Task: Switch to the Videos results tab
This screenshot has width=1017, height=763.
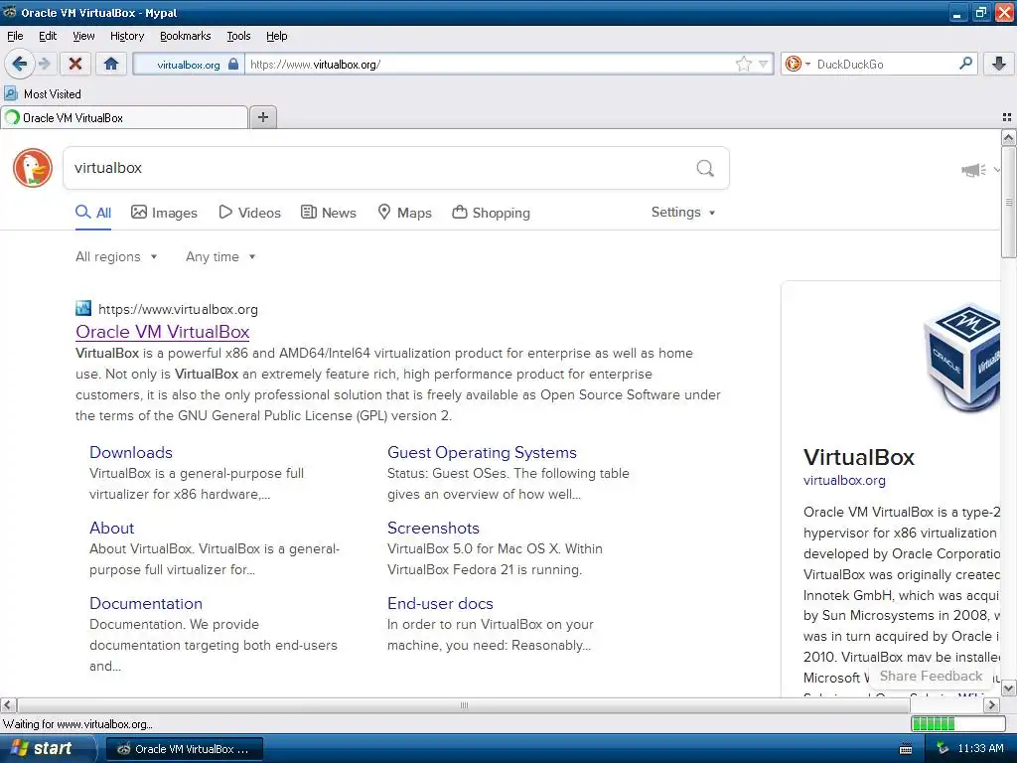Action: click(x=249, y=213)
